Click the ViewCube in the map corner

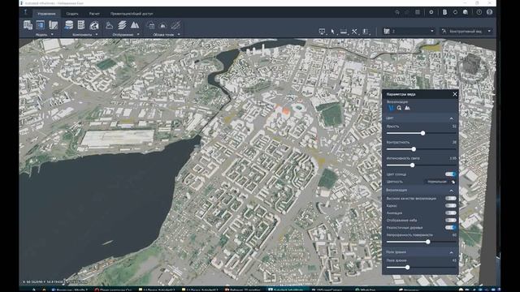click(x=472, y=65)
